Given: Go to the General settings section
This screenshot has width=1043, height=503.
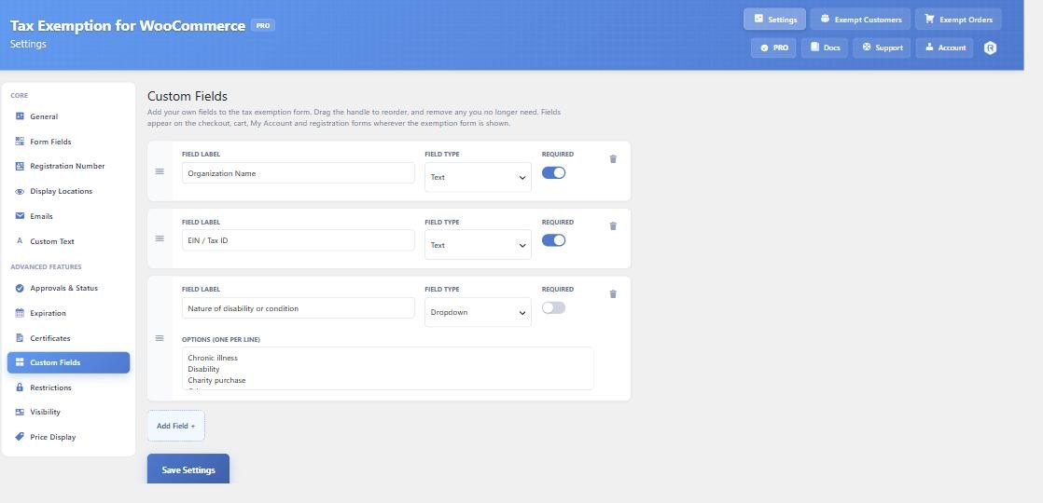Looking at the screenshot, I should point(68,116).
